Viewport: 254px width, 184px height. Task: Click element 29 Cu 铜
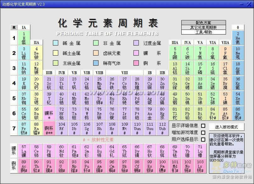click(x=150, y=83)
